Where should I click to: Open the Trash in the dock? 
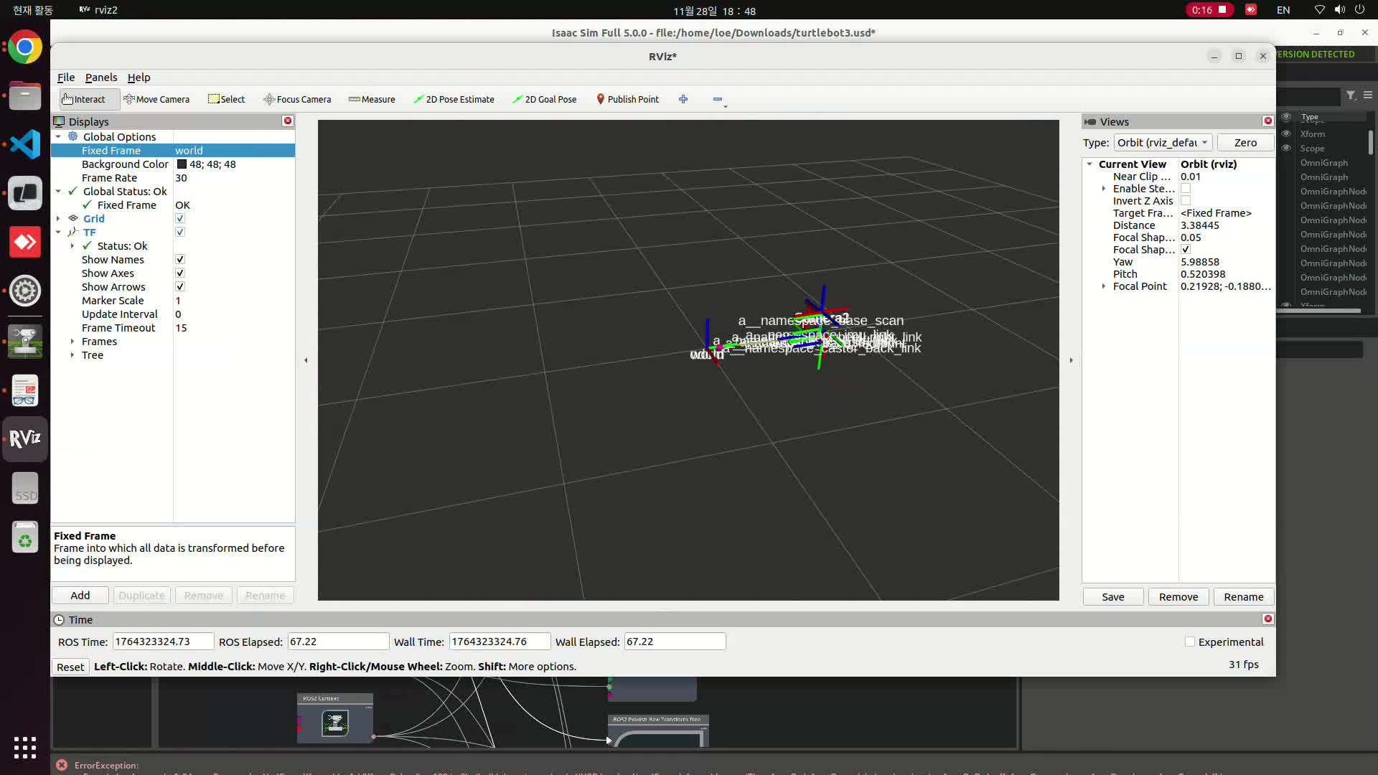tap(25, 537)
